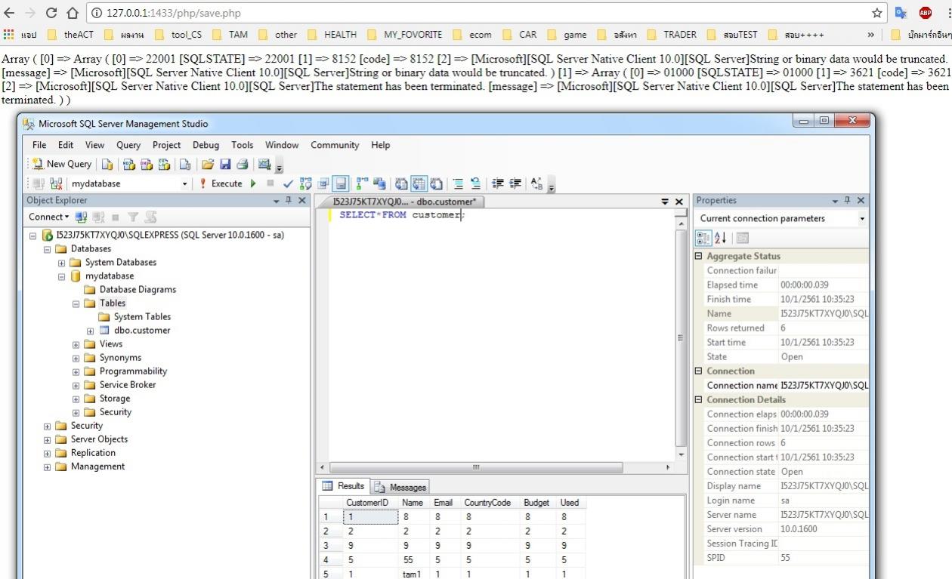This screenshot has height=579, width=952.
Task: Save the query with the floppy disk icon
Action: [x=225, y=164]
